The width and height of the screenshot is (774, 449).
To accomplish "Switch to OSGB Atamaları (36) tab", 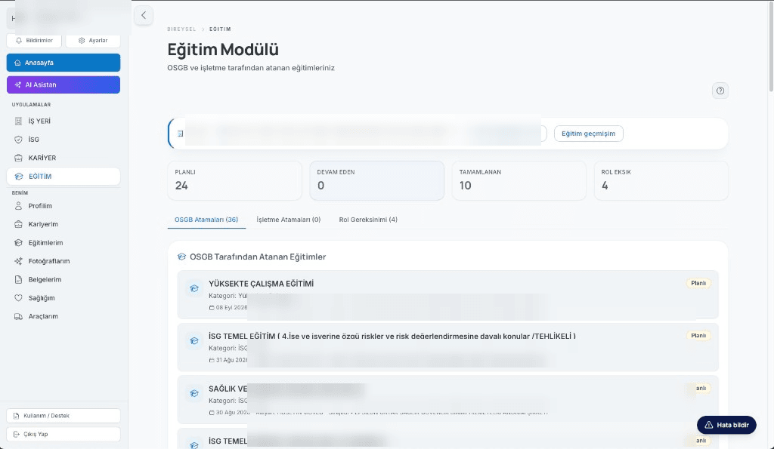I will [x=206, y=220].
